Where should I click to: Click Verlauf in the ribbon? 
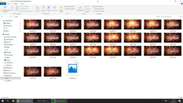(x=87, y=11)
